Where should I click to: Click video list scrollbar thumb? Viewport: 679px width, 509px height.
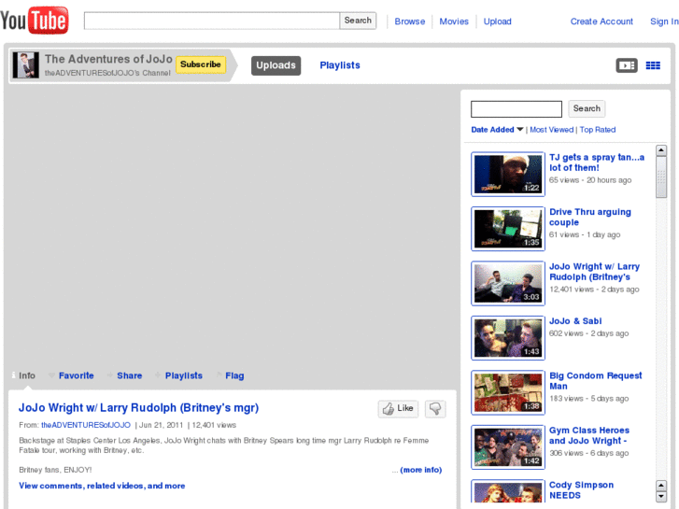(661, 177)
